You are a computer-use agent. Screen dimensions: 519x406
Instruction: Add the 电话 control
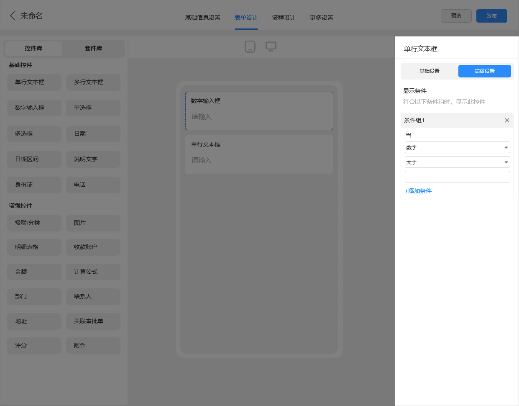tap(93, 185)
